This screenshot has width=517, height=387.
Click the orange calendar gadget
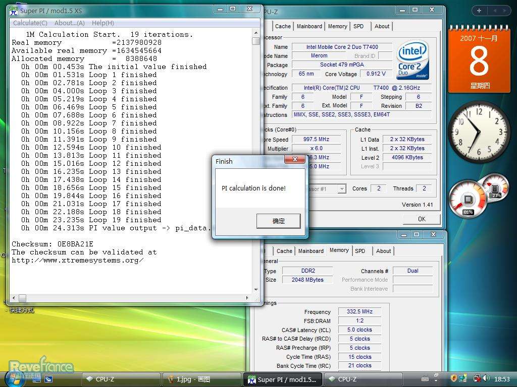479,61
